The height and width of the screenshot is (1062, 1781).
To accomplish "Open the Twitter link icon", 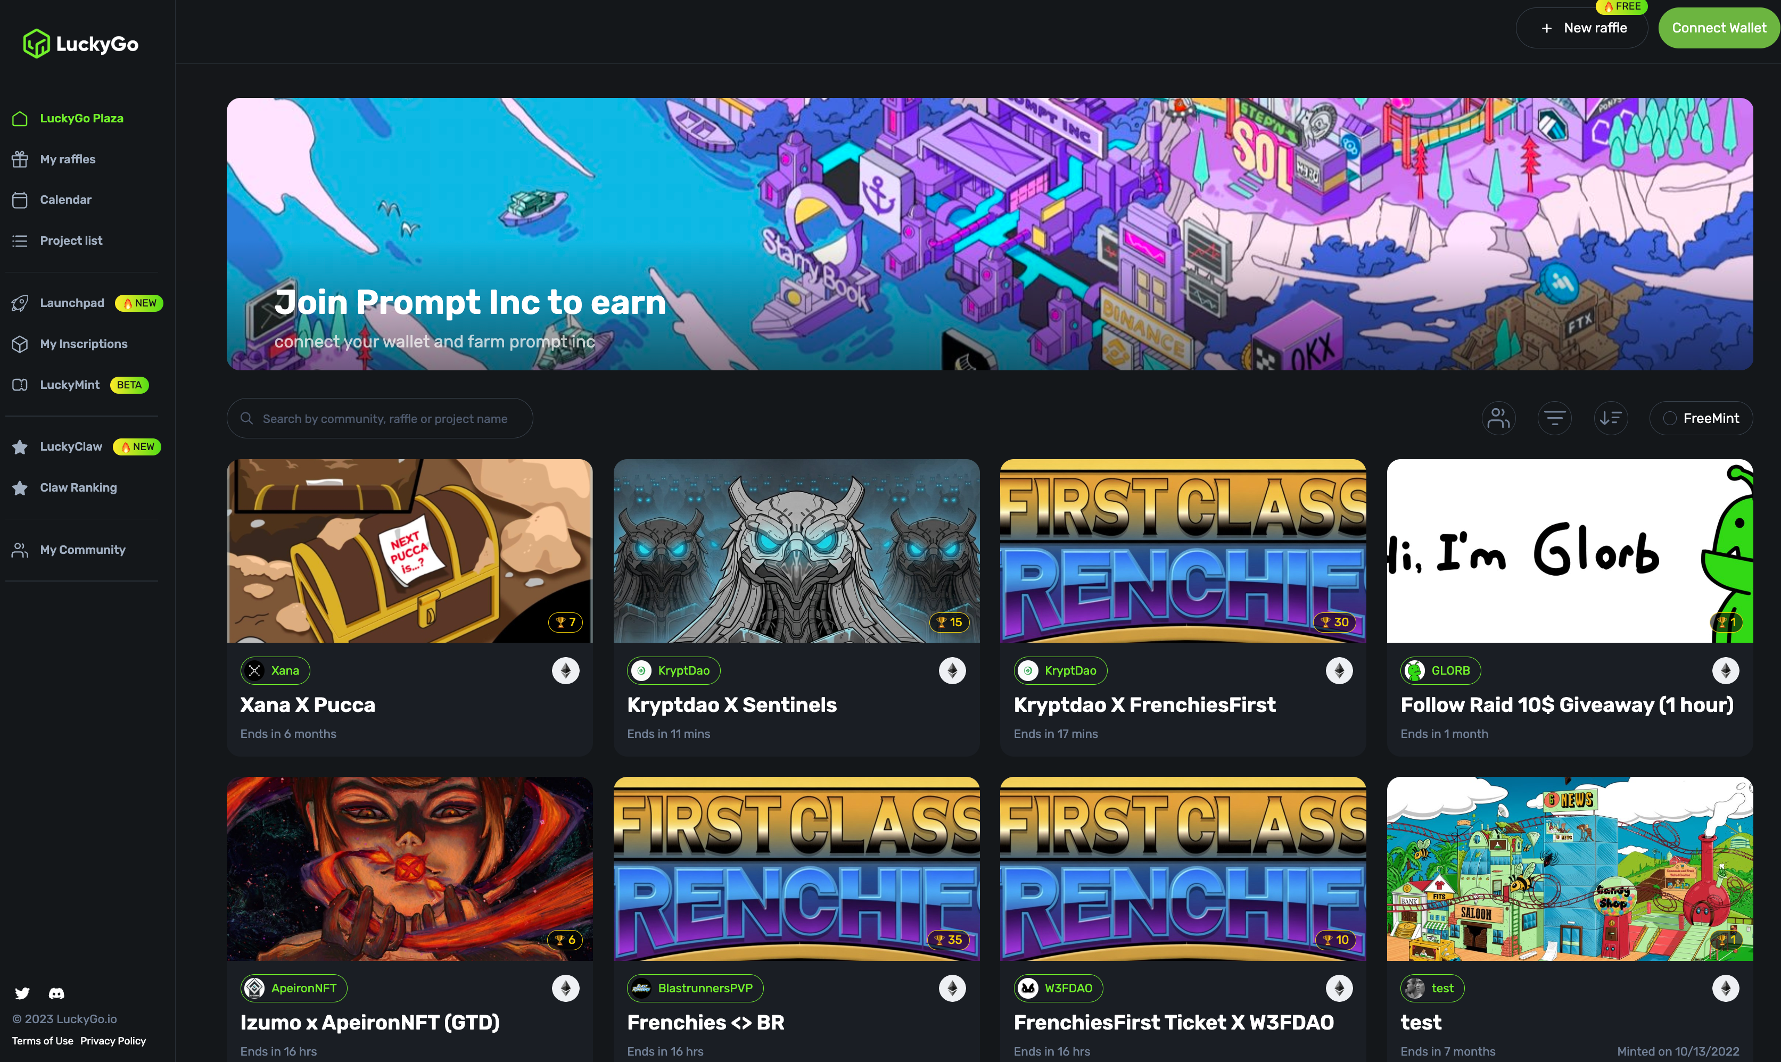I will [x=22, y=993].
